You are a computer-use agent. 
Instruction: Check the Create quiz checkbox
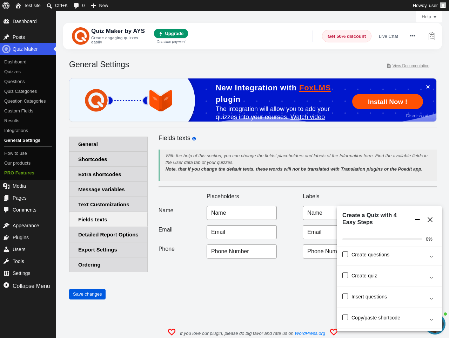[345, 275]
